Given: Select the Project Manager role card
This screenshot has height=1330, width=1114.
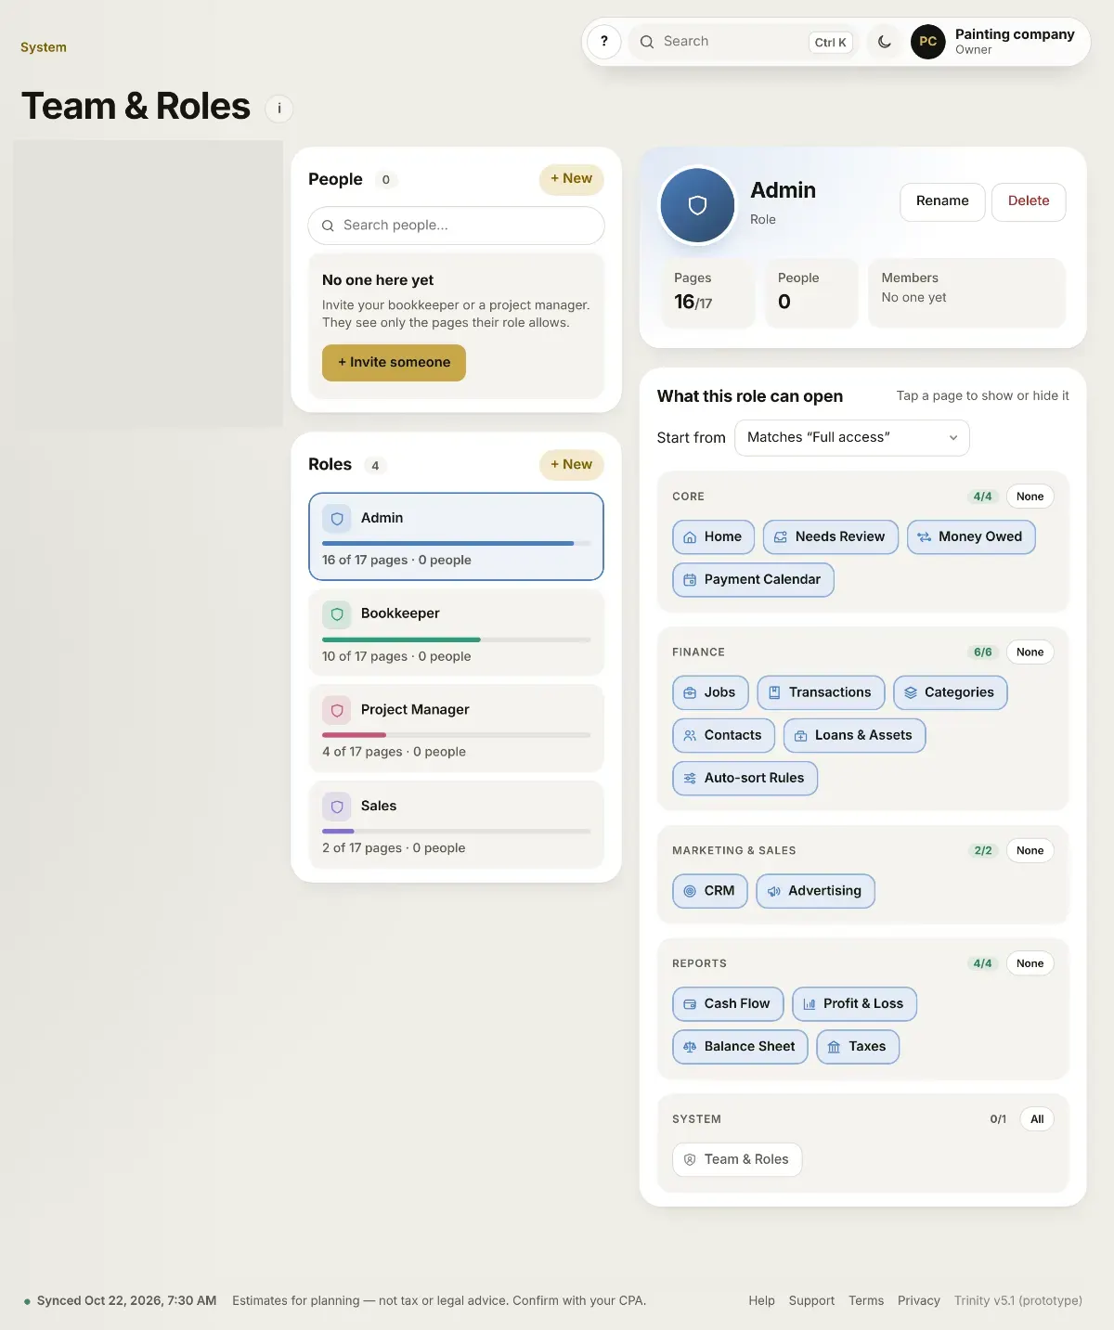Looking at the screenshot, I should coord(456,729).
